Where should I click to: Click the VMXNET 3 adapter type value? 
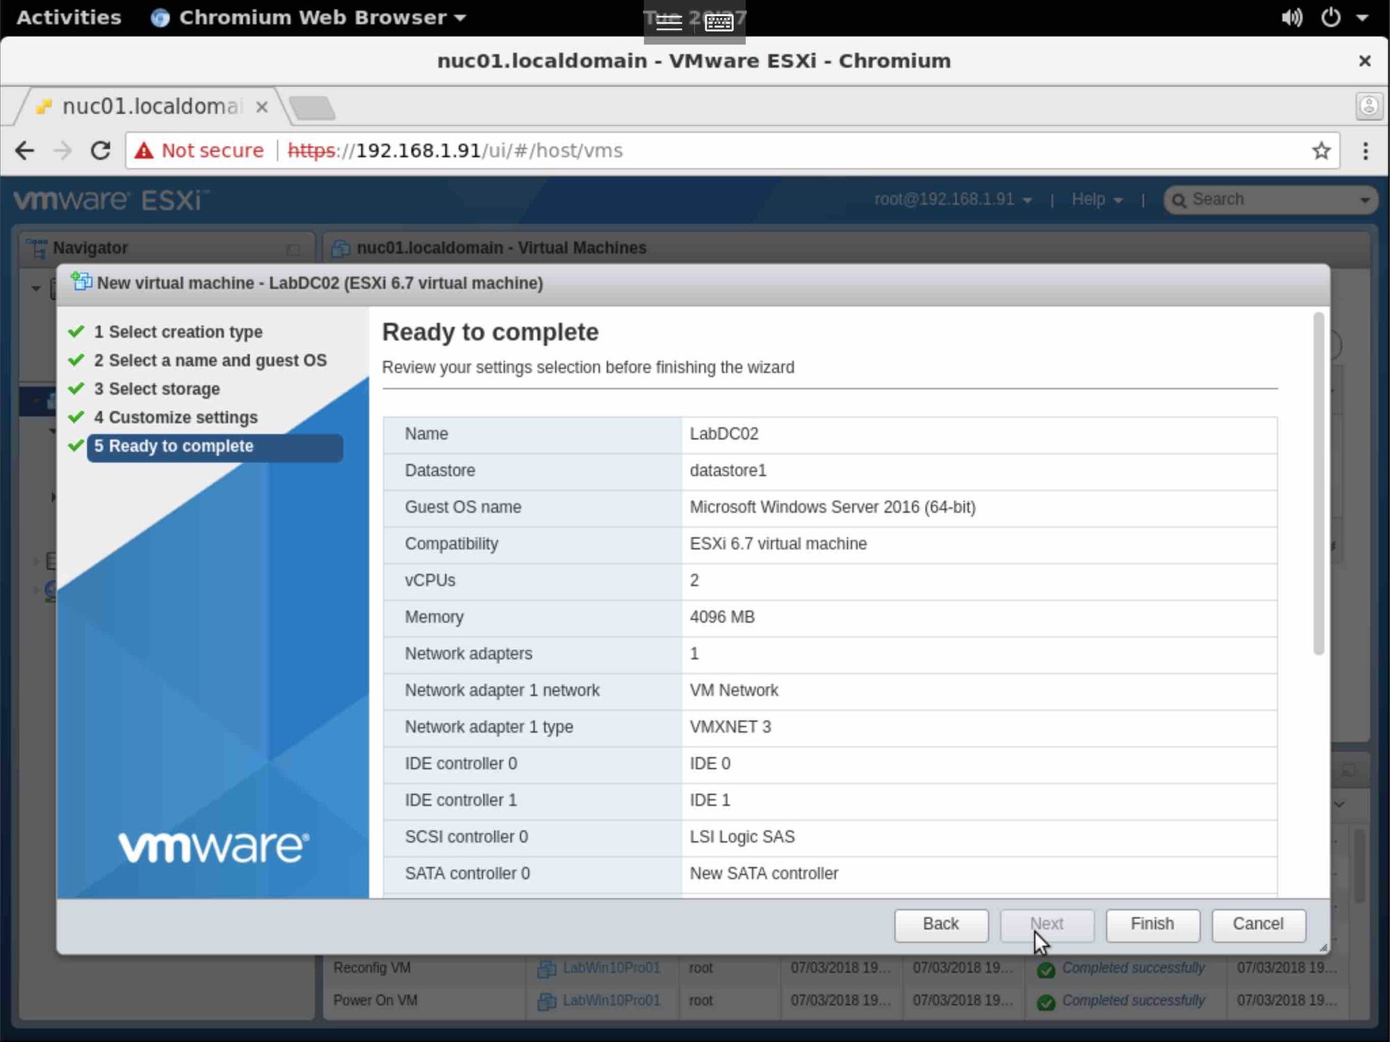(x=730, y=727)
